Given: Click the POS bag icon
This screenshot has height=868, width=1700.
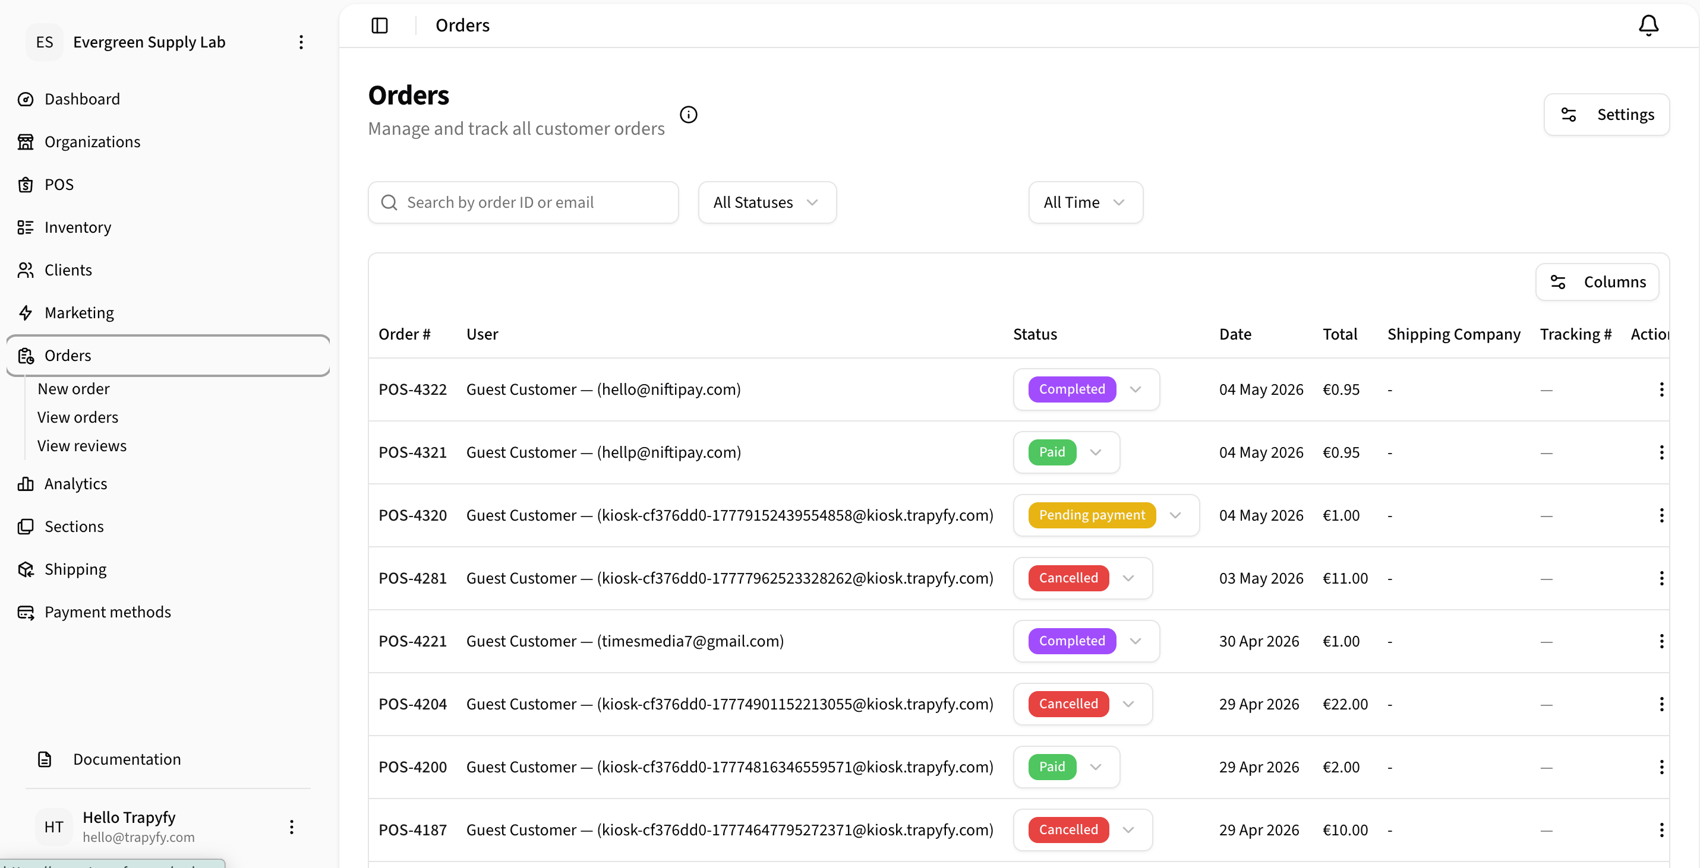Looking at the screenshot, I should (x=26, y=185).
